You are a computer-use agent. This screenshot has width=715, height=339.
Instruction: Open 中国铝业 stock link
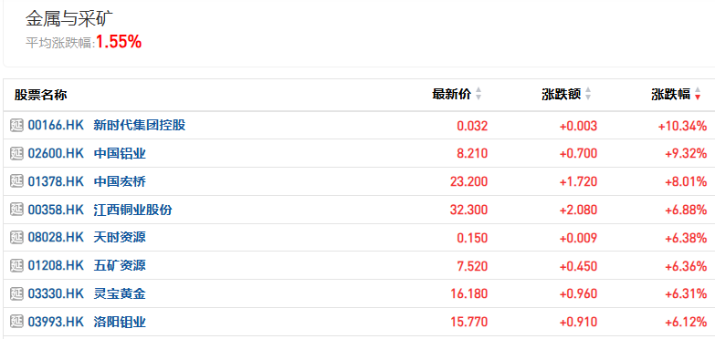pyautogui.click(x=120, y=153)
